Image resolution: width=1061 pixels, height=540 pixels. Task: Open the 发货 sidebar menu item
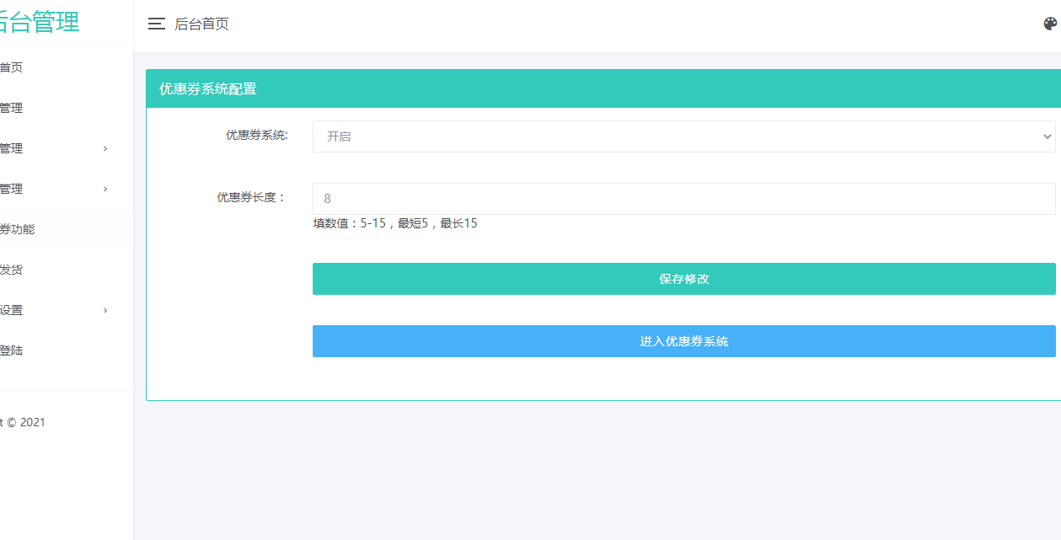pos(12,270)
